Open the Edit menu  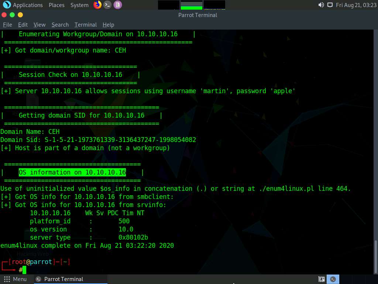pos(23,25)
